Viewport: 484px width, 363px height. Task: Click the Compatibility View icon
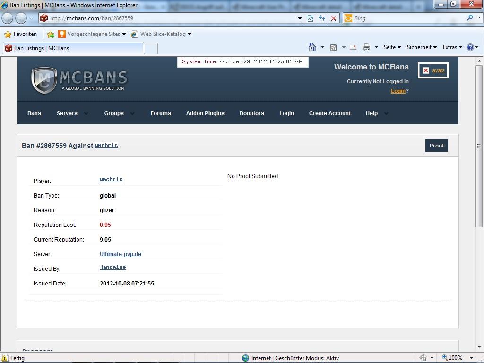[x=310, y=18]
